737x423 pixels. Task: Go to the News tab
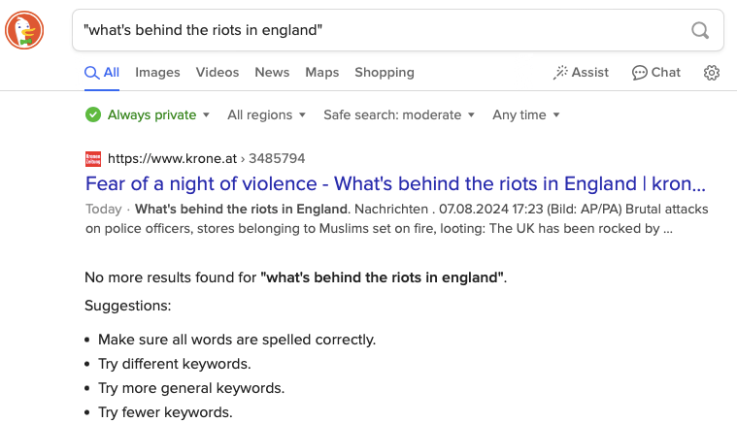(x=272, y=73)
